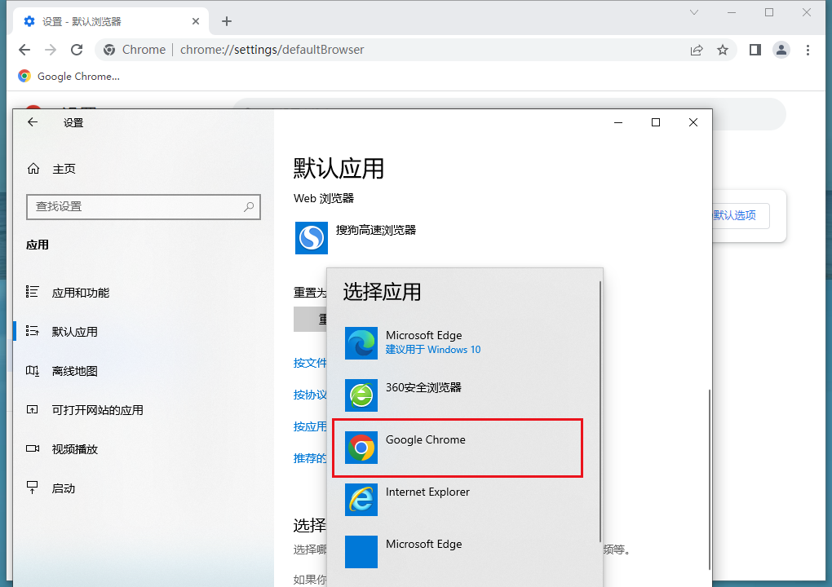The height and width of the screenshot is (587, 832).
Task: Click the Chrome address bar URL
Action: 272,50
